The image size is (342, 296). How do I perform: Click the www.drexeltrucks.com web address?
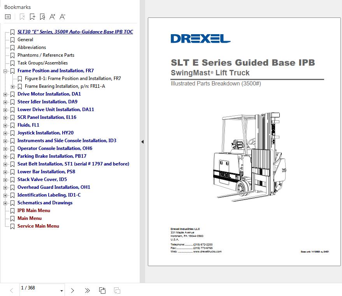coord(207,252)
